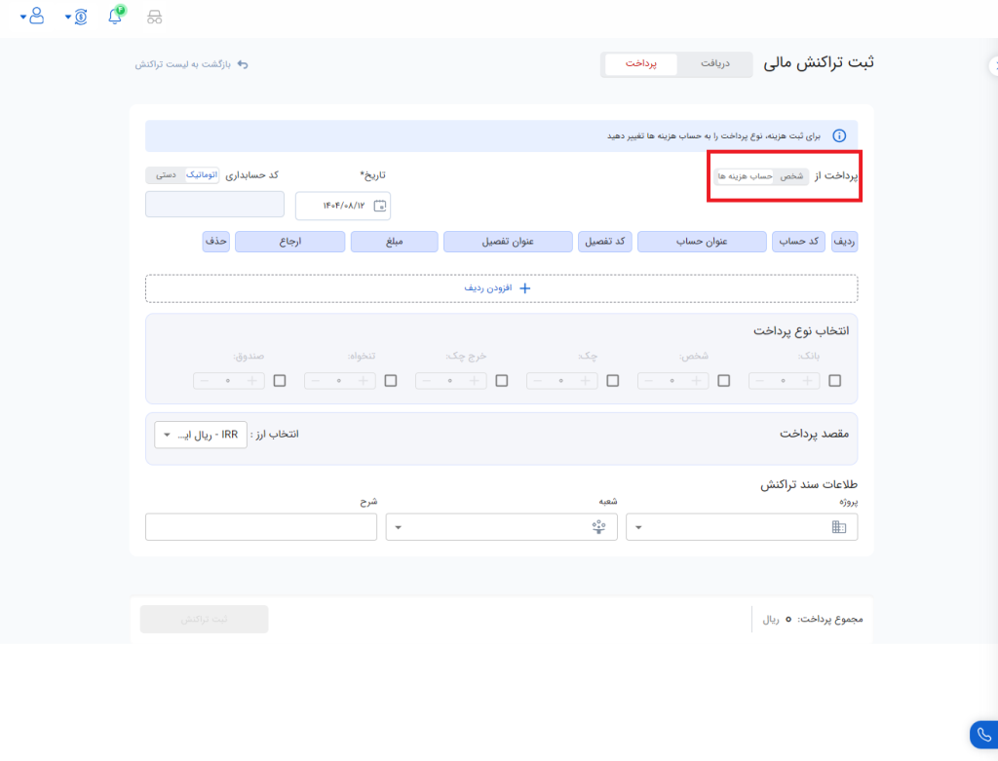This screenshot has width=998, height=761.
Task: Expand the انتخاب ارز currency dropdown
Action: pyautogui.click(x=201, y=435)
